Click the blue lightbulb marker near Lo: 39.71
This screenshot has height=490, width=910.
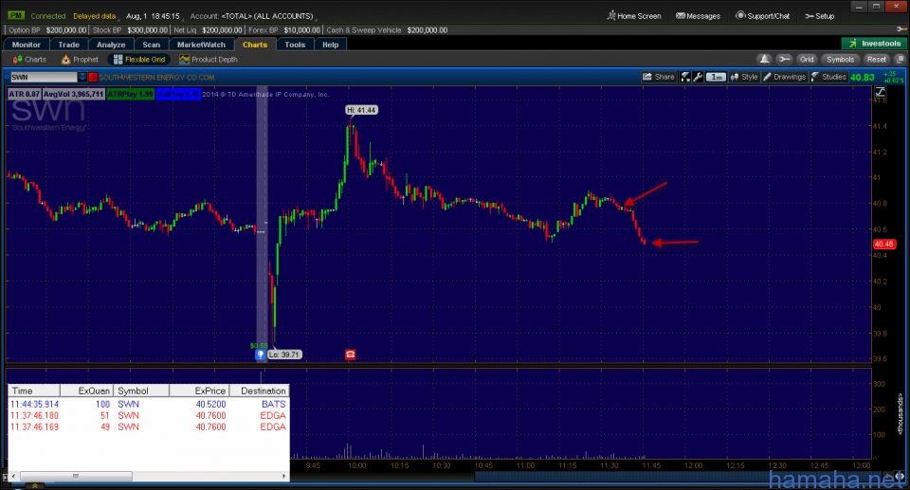point(260,354)
